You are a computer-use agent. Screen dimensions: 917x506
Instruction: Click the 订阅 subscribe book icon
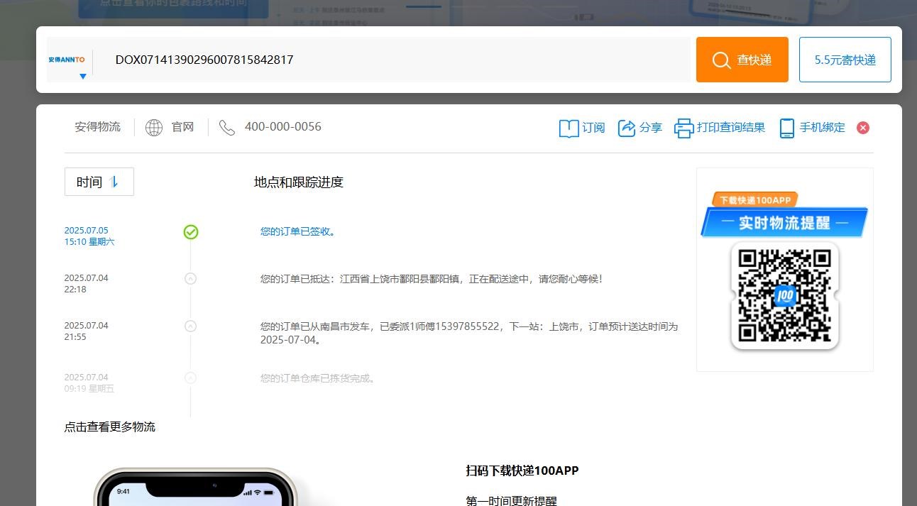pyautogui.click(x=569, y=128)
